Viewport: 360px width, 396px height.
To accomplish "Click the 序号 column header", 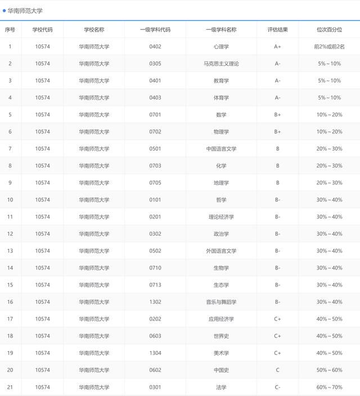I will (10, 30).
